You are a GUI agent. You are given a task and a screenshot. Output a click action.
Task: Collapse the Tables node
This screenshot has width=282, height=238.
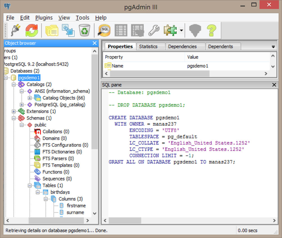(29, 186)
